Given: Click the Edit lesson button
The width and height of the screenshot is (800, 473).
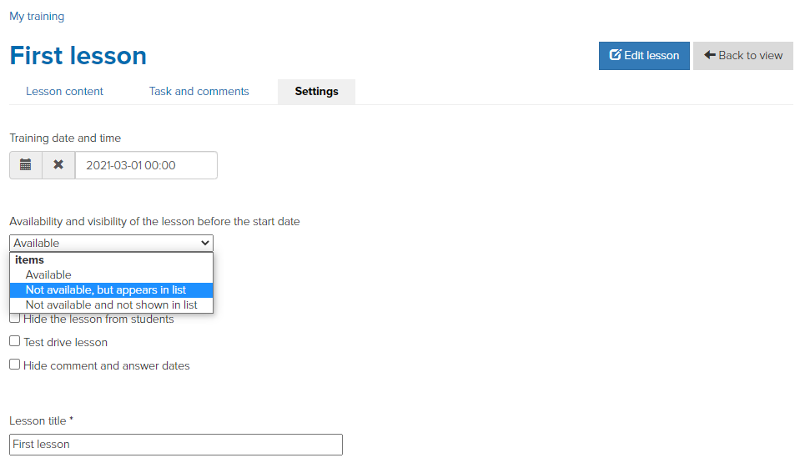Looking at the screenshot, I should coord(644,56).
